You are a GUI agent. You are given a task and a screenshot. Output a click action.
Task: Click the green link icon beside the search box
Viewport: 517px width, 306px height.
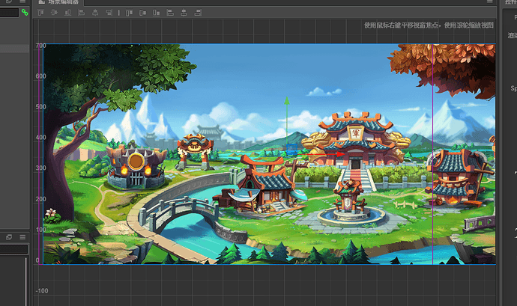coord(25,13)
